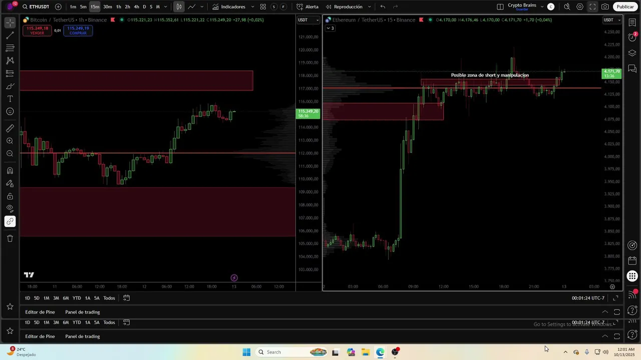Expand the time interval dropdown arrow
This screenshot has height=360, width=641.
click(x=166, y=7)
